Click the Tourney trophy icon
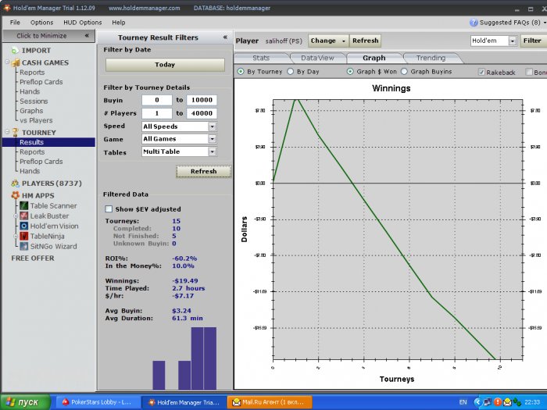The image size is (547, 410). pos(15,133)
